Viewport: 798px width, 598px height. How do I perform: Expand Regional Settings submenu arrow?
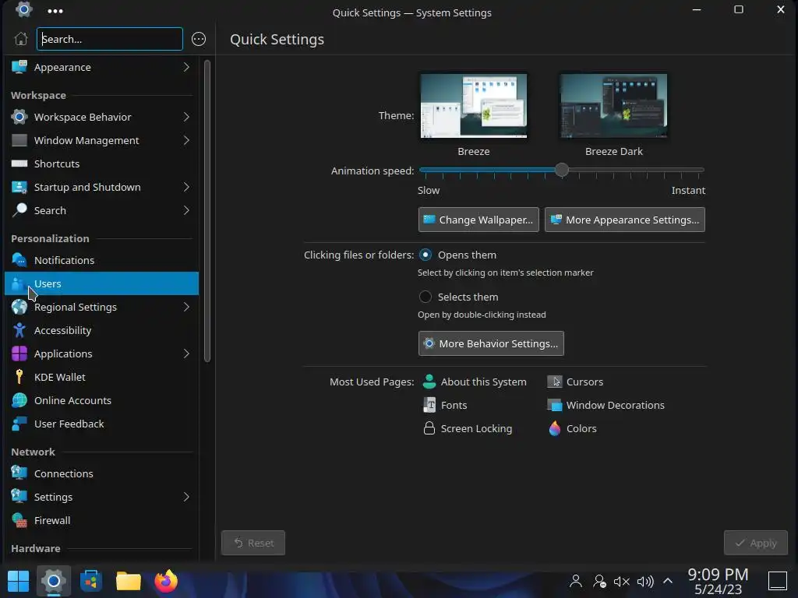pyautogui.click(x=186, y=307)
